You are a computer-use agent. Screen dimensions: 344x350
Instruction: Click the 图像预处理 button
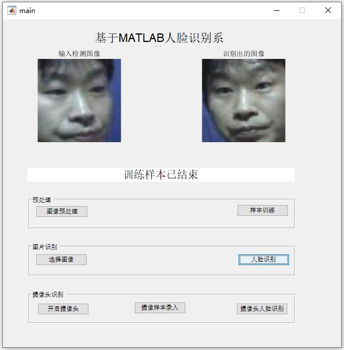point(62,211)
